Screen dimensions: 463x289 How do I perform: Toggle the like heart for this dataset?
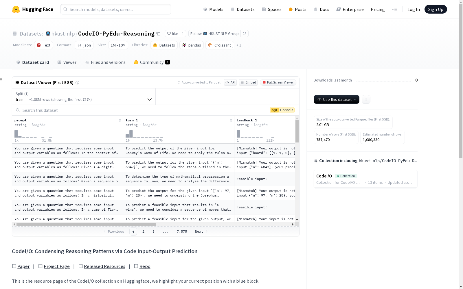pos(170,34)
